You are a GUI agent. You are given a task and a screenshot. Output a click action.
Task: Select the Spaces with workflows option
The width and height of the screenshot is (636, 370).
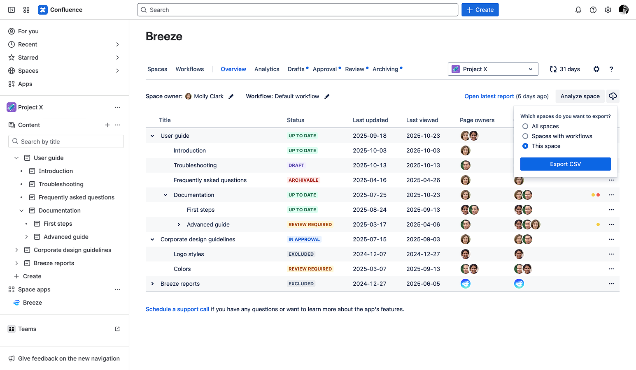tap(525, 136)
